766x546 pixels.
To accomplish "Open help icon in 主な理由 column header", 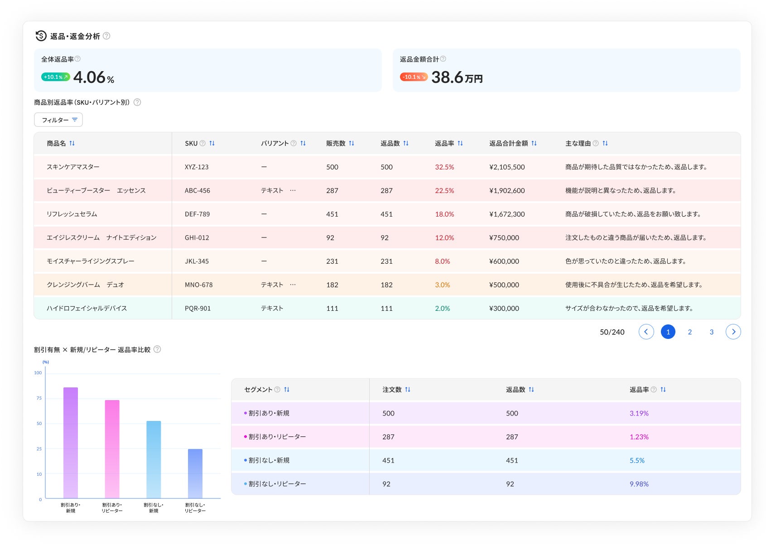I will click(596, 143).
